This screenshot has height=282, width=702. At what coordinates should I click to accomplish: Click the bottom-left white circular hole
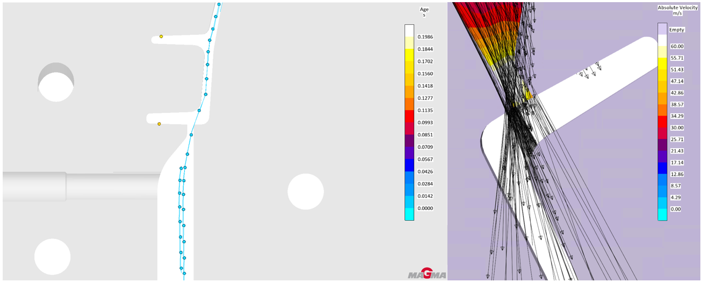(x=52, y=257)
